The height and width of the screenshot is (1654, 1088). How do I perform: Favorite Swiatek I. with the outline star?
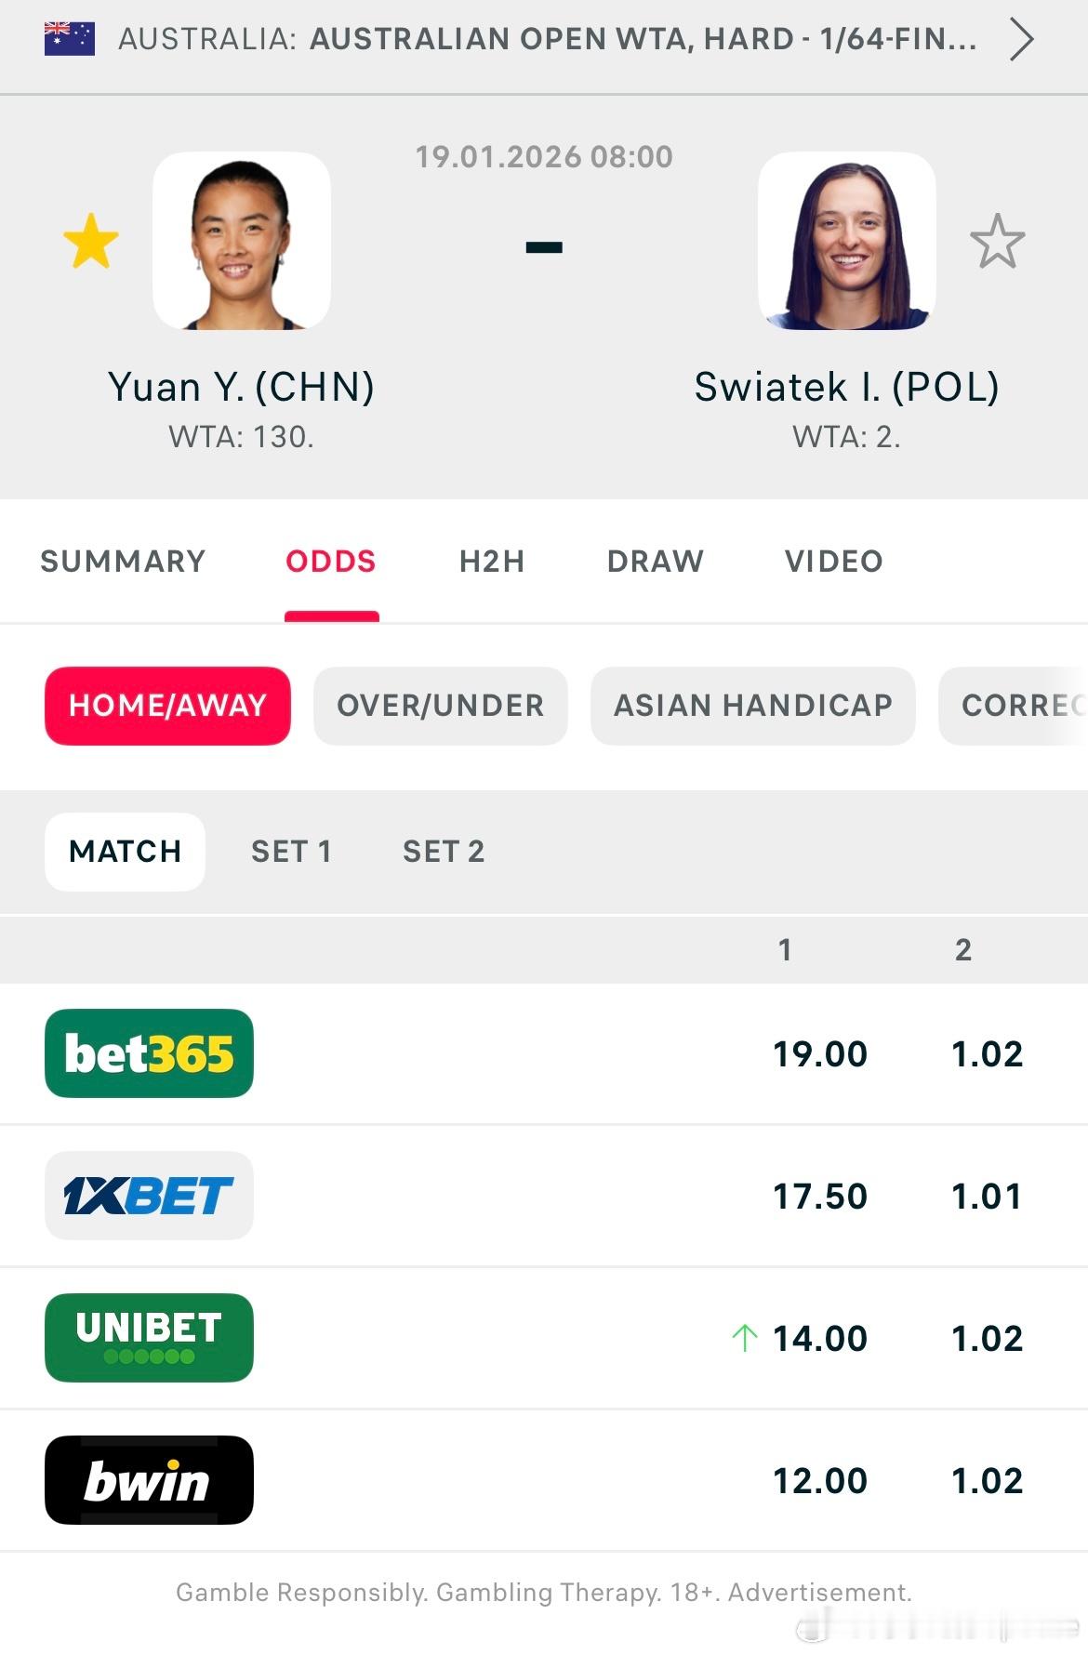tap(997, 242)
